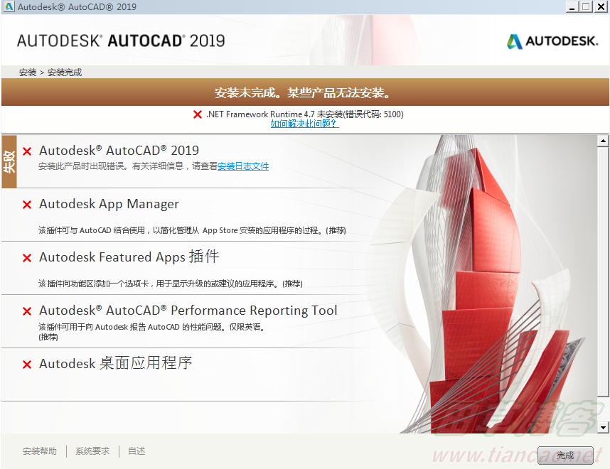Click the red X next to .NET Framework error

[x=198, y=114]
